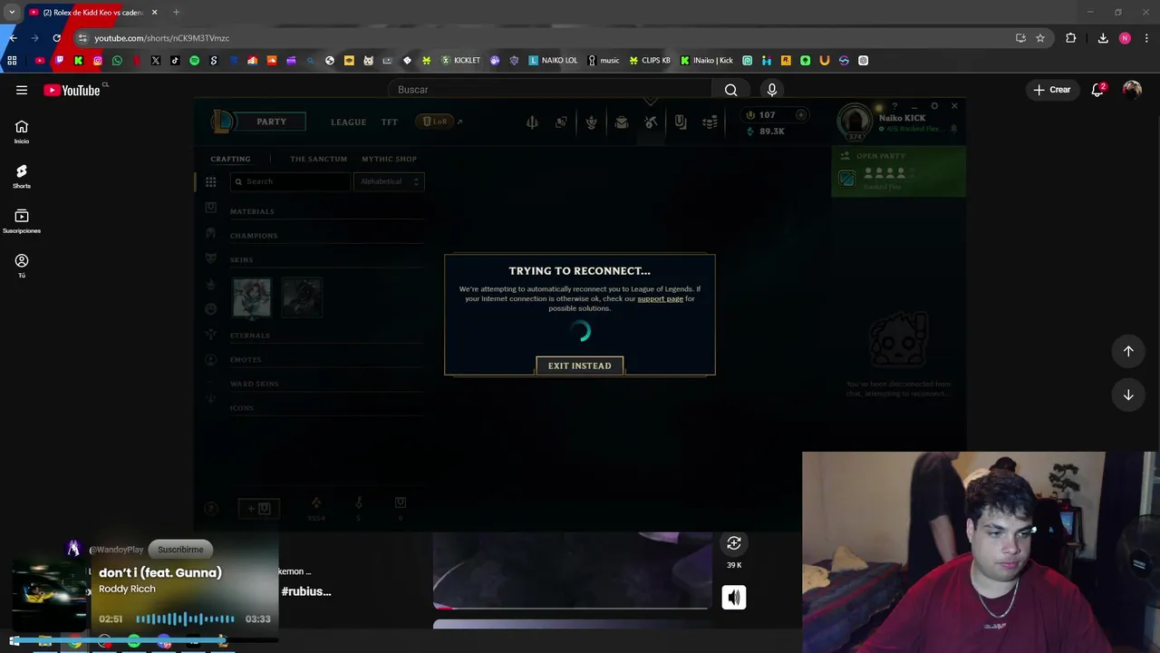The height and width of the screenshot is (653, 1160).
Task: Select the MYTHIC SHOP tab
Action: (389, 159)
